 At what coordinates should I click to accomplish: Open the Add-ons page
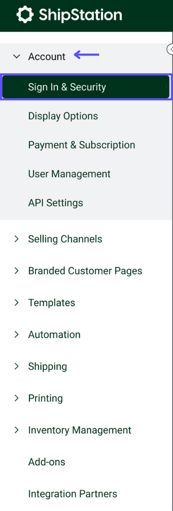47,462
